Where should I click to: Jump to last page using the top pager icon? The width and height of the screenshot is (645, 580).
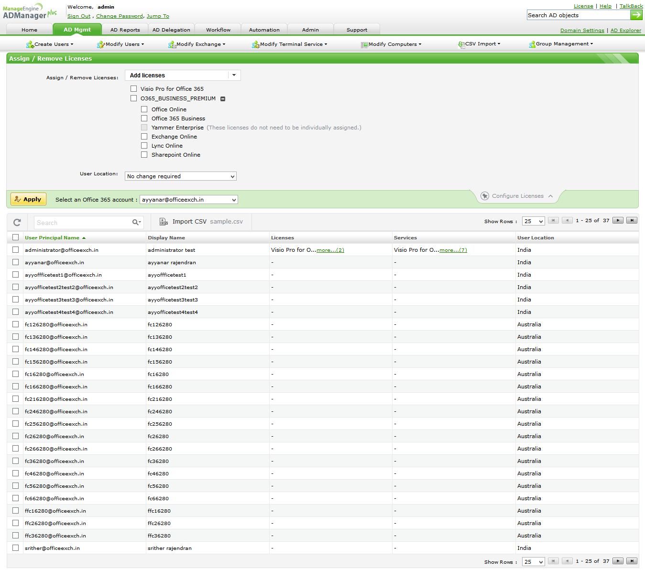[632, 221]
